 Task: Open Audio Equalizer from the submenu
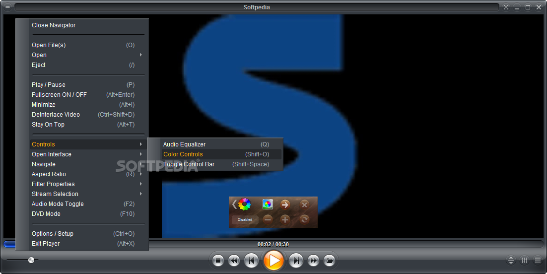click(x=221, y=144)
